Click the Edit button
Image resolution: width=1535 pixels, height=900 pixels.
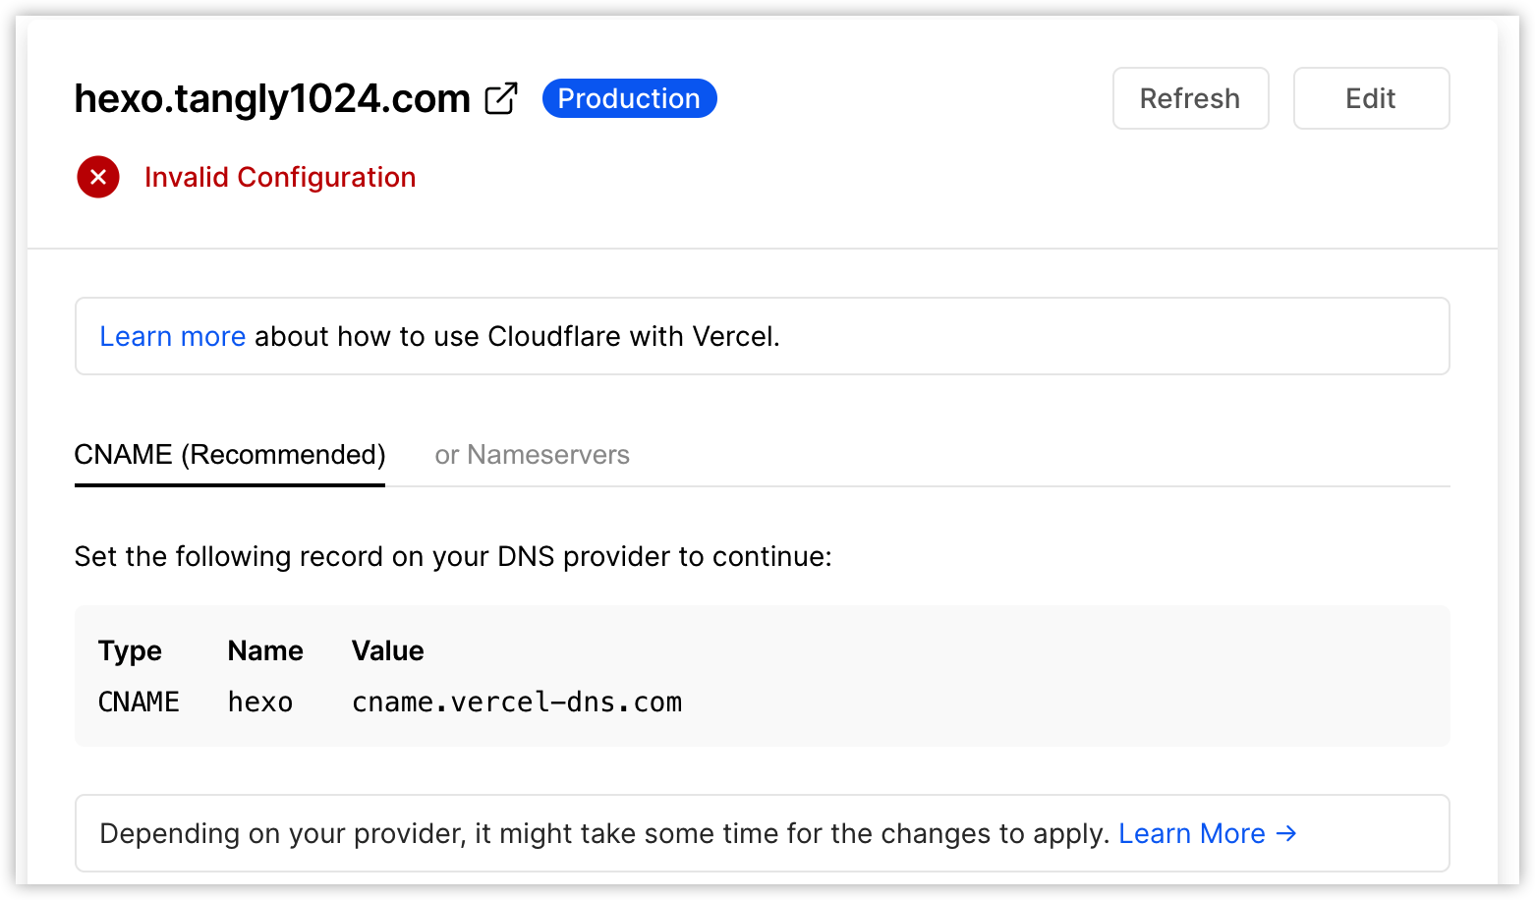1371,98
